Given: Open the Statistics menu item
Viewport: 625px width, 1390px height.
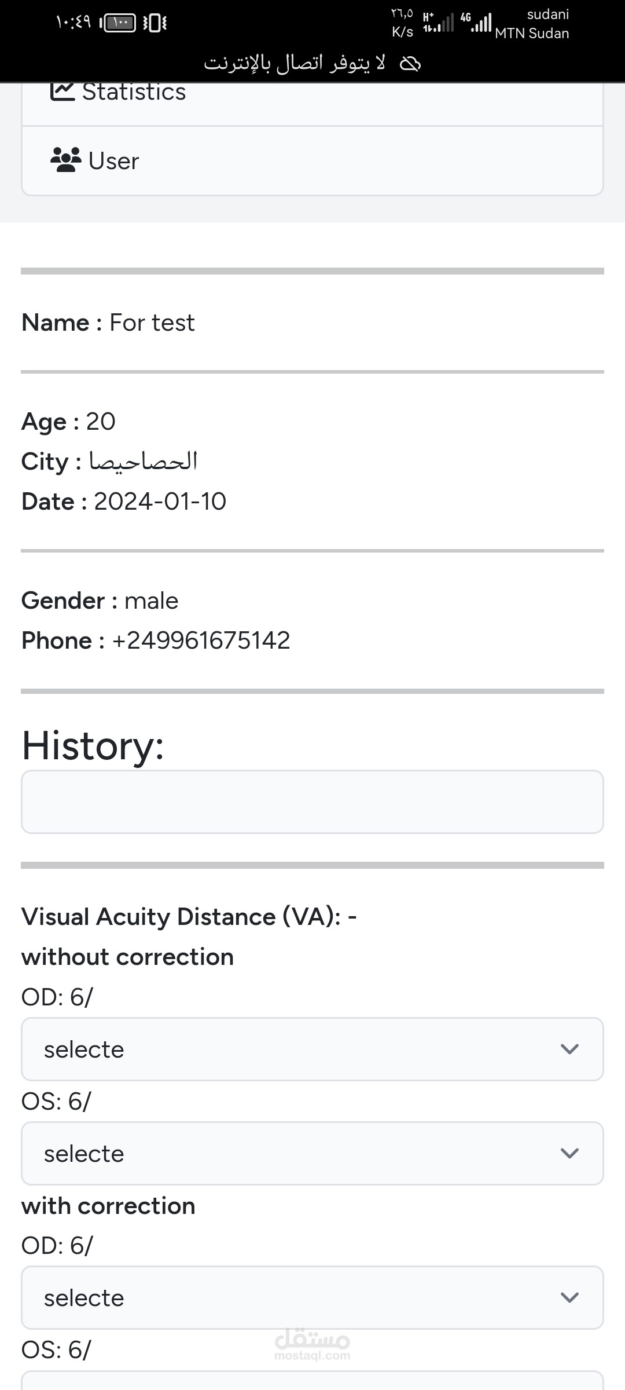Looking at the screenshot, I should pyautogui.click(x=134, y=92).
